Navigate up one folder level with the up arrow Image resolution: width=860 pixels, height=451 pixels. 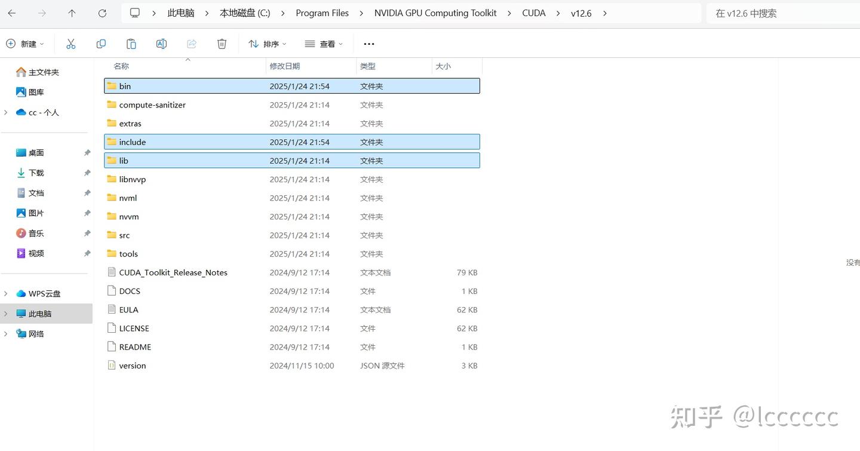point(71,13)
